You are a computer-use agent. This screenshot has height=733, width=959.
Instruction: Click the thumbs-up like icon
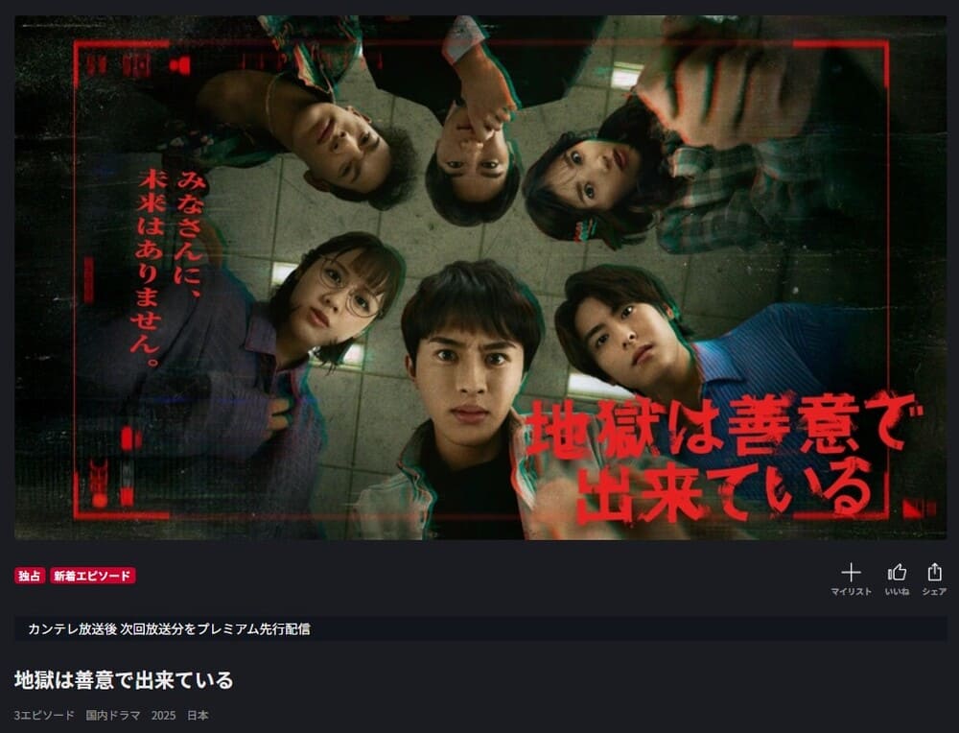coord(897,573)
